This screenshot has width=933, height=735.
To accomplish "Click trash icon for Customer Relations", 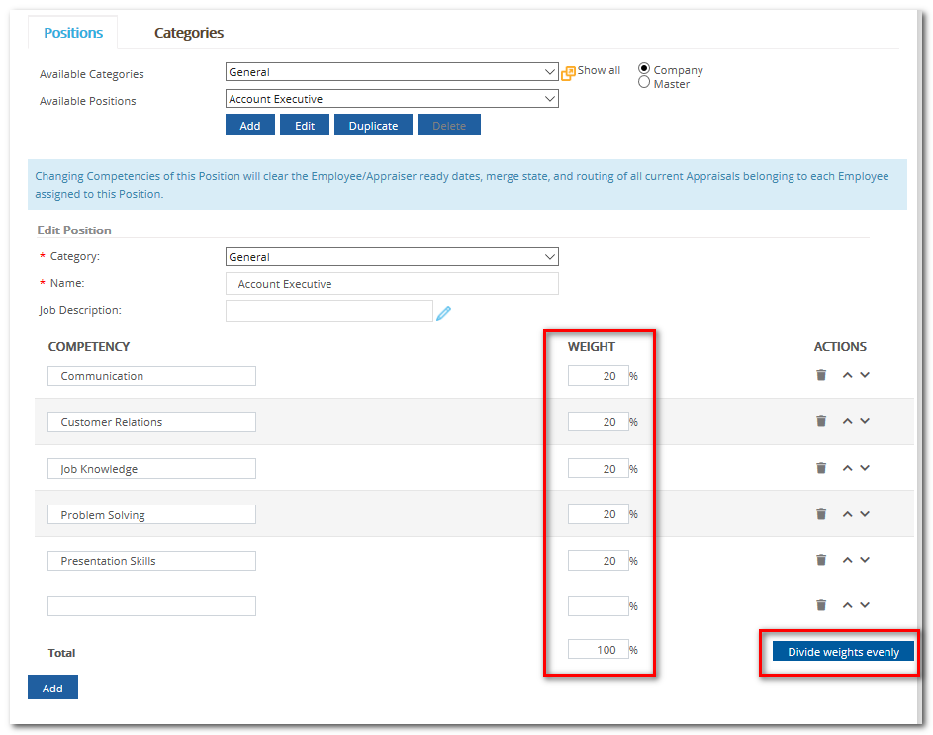I will (x=820, y=421).
